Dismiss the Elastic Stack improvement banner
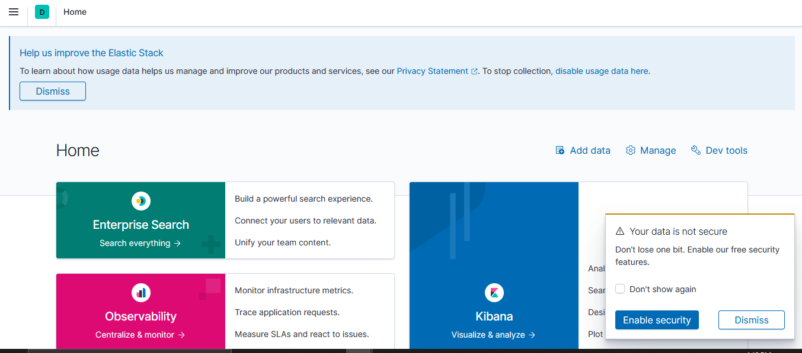This screenshot has height=353, width=802. click(x=53, y=91)
